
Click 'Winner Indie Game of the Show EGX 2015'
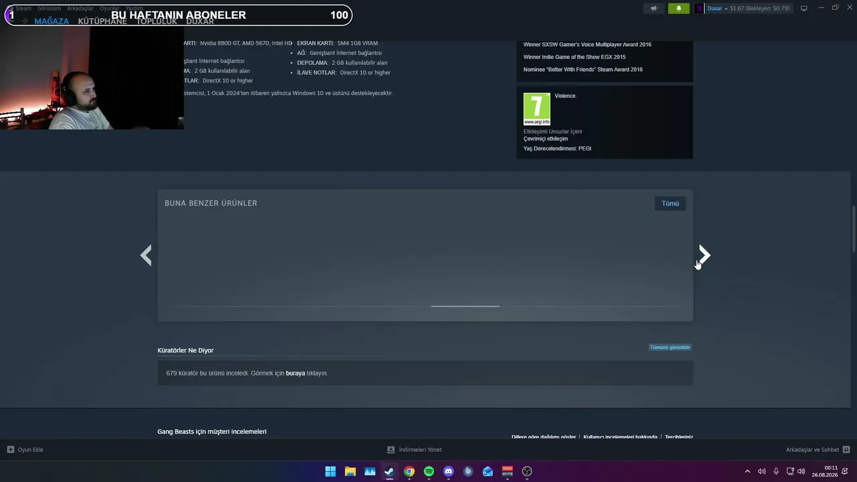coord(574,57)
